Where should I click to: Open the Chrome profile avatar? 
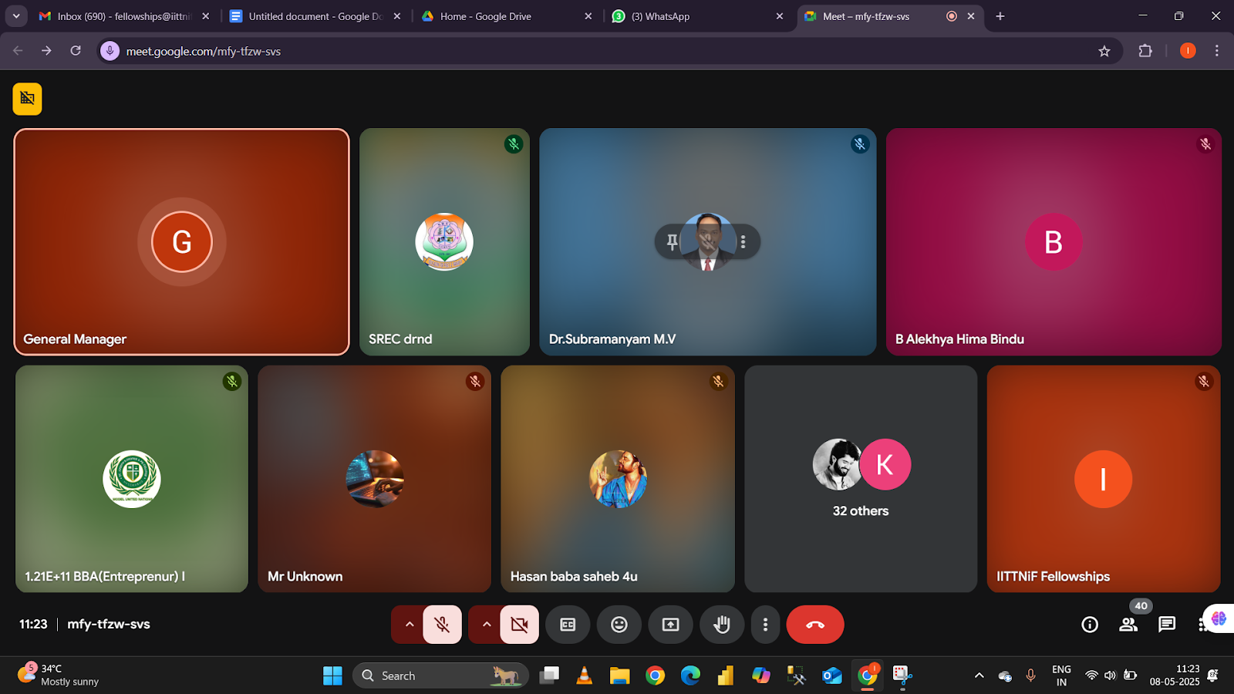coord(1188,51)
